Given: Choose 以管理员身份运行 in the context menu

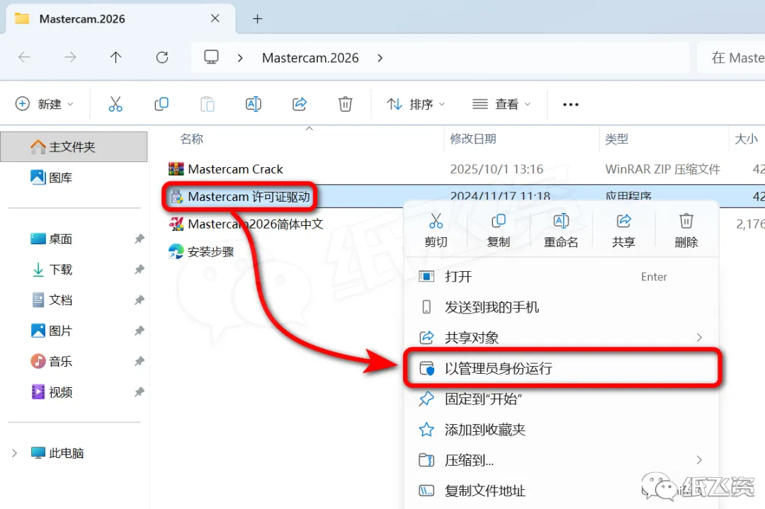Looking at the screenshot, I should pos(562,368).
